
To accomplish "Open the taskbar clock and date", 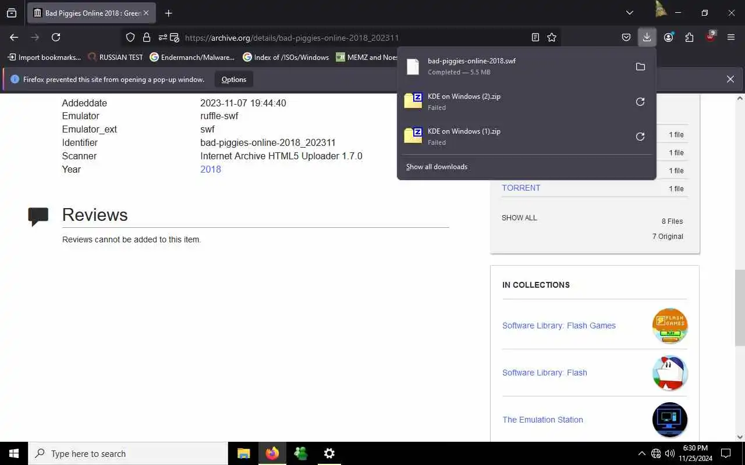I will (x=695, y=453).
